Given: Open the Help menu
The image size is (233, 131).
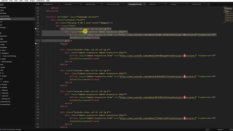Looking at the screenshot, I should (x=48, y=1).
